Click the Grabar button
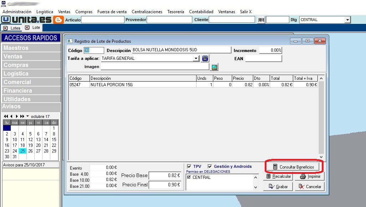This screenshot has height=207, width=366. pos(278,186)
